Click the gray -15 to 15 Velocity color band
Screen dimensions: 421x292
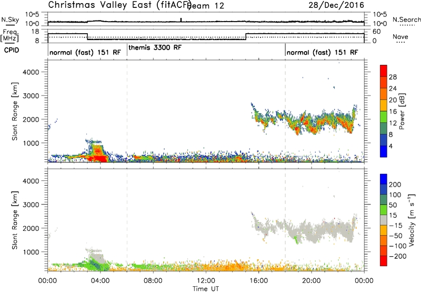(x=384, y=220)
